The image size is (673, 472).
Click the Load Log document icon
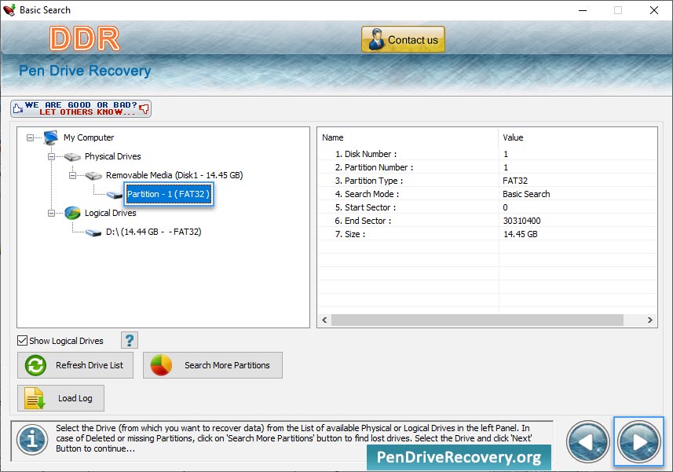coord(35,398)
